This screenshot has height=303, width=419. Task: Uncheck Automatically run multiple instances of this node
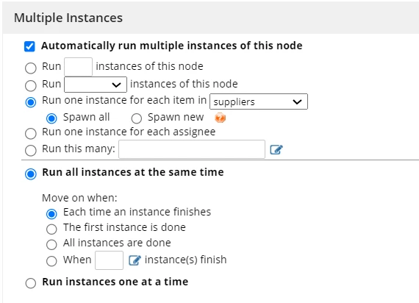29,46
